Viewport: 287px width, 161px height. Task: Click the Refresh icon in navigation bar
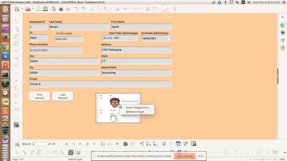126,144
